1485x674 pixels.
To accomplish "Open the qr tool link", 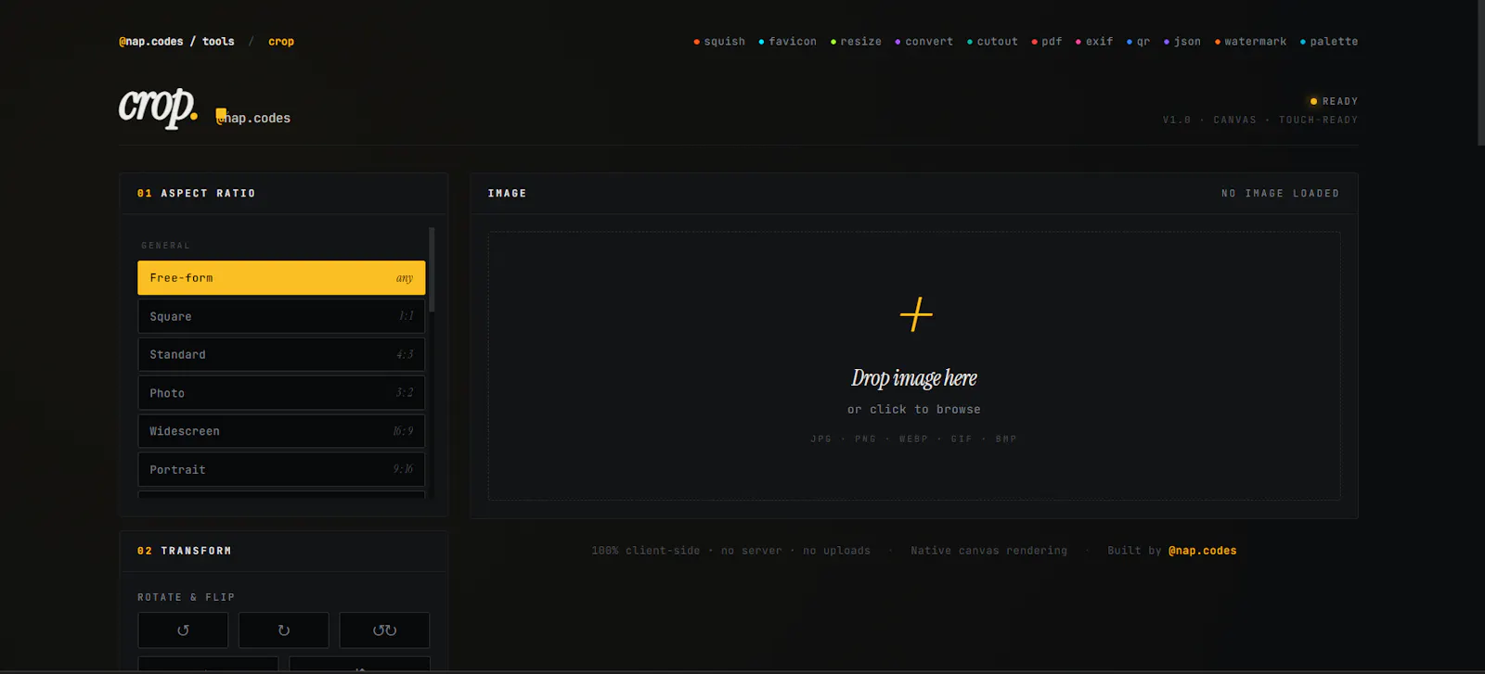I will (1138, 42).
